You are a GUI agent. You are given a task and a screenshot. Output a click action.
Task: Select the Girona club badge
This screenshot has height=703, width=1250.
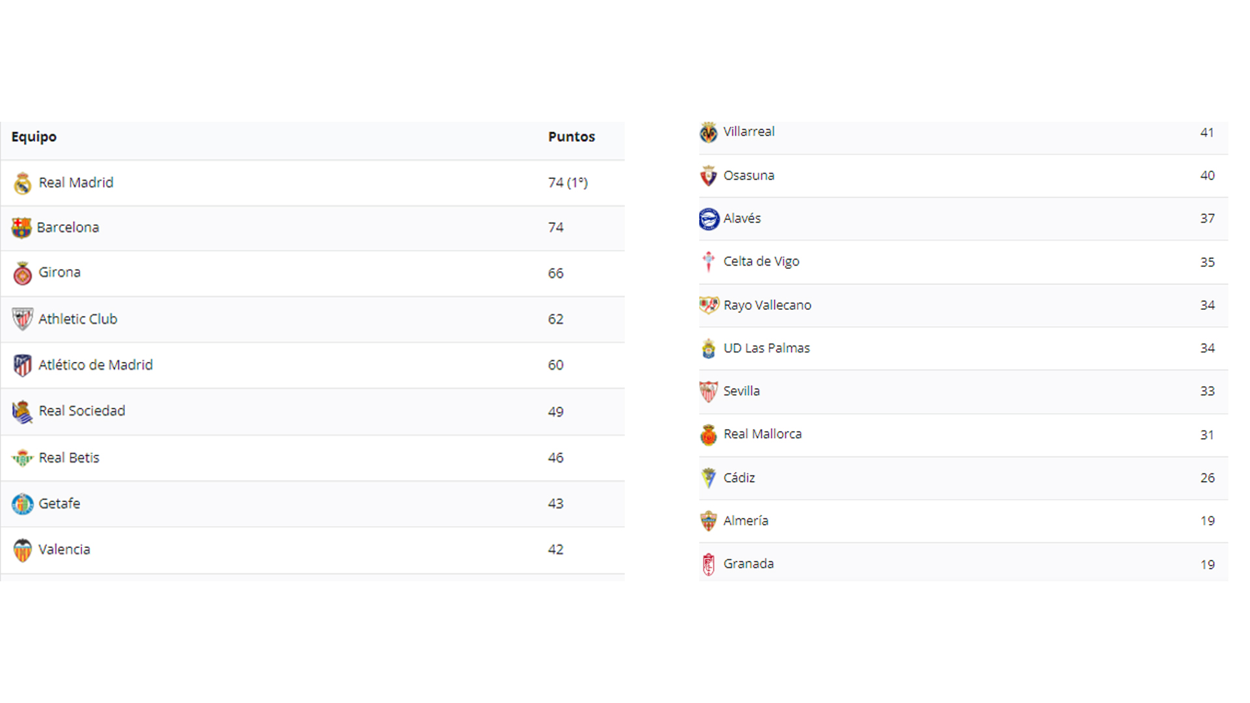pyautogui.click(x=23, y=273)
